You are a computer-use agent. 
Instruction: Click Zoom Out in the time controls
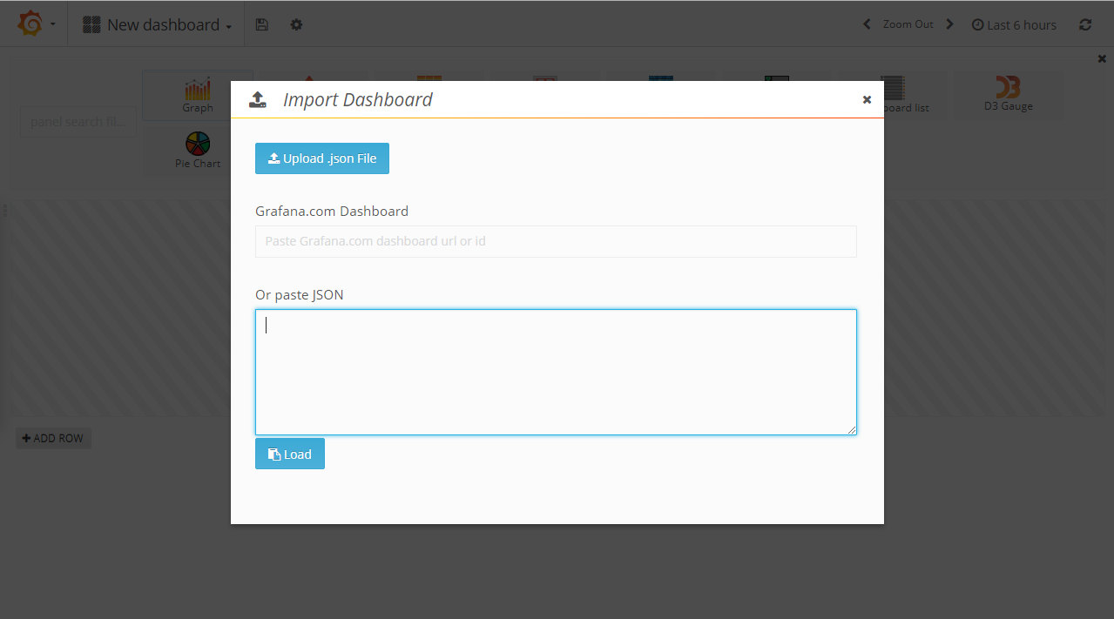point(908,24)
